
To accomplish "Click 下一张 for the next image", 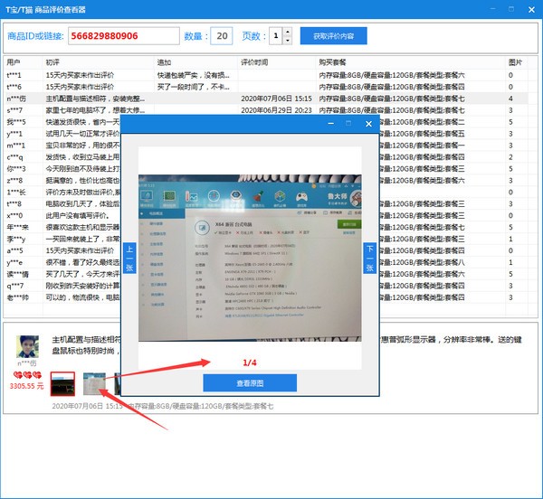I will [x=369, y=256].
